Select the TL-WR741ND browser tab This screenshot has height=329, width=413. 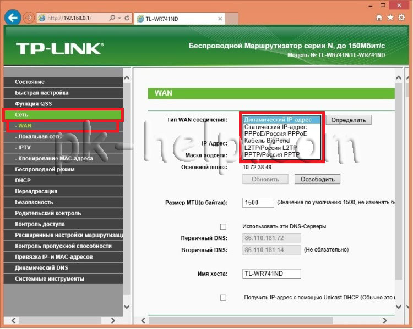[x=180, y=19]
